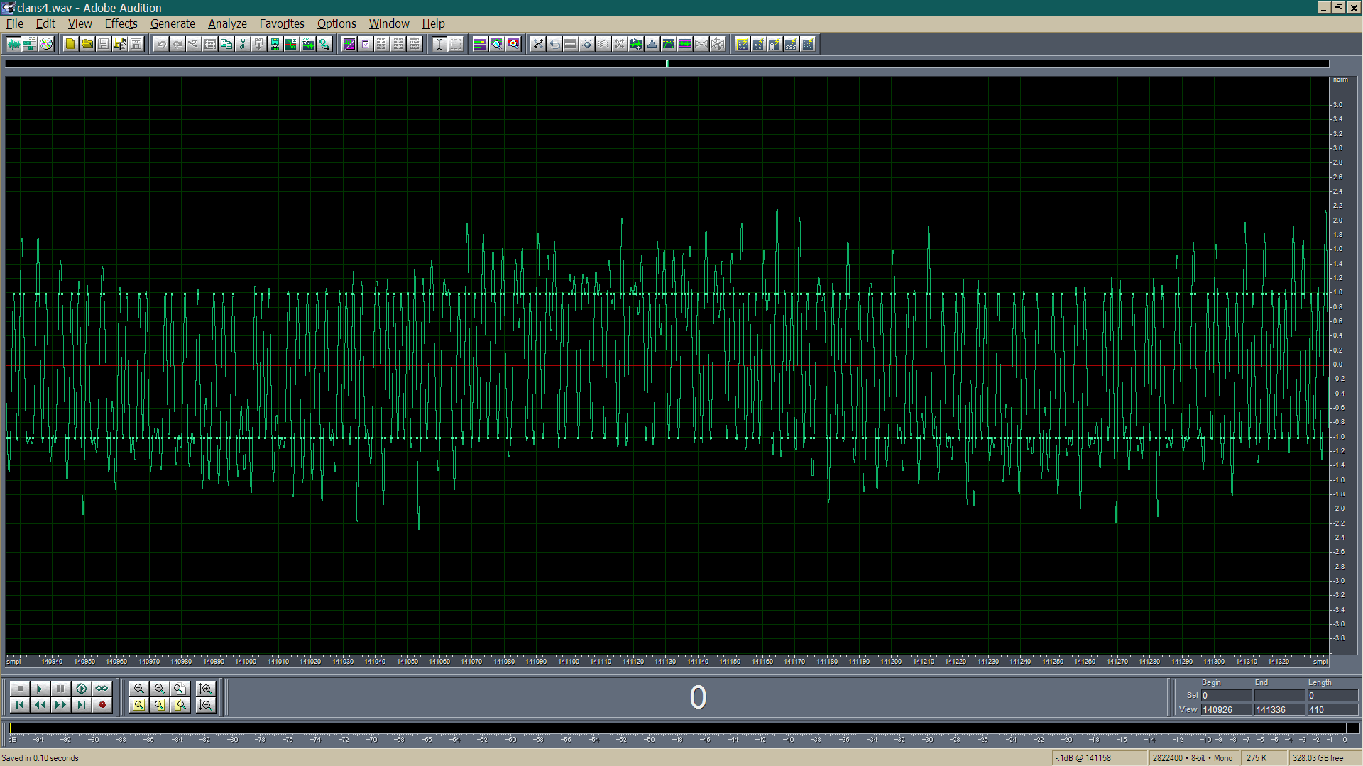Open the Generate menu

point(173,23)
